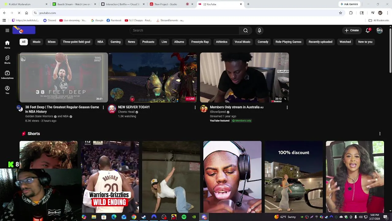
Task: Open Shorts in the sidebar
Action: click(x=7, y=60)
